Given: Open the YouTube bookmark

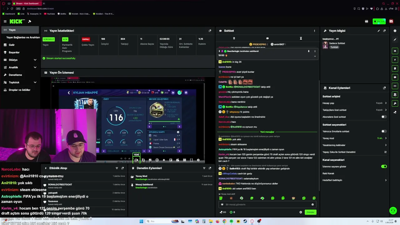Looking at the screenshot, I should [x=49, y=14].
